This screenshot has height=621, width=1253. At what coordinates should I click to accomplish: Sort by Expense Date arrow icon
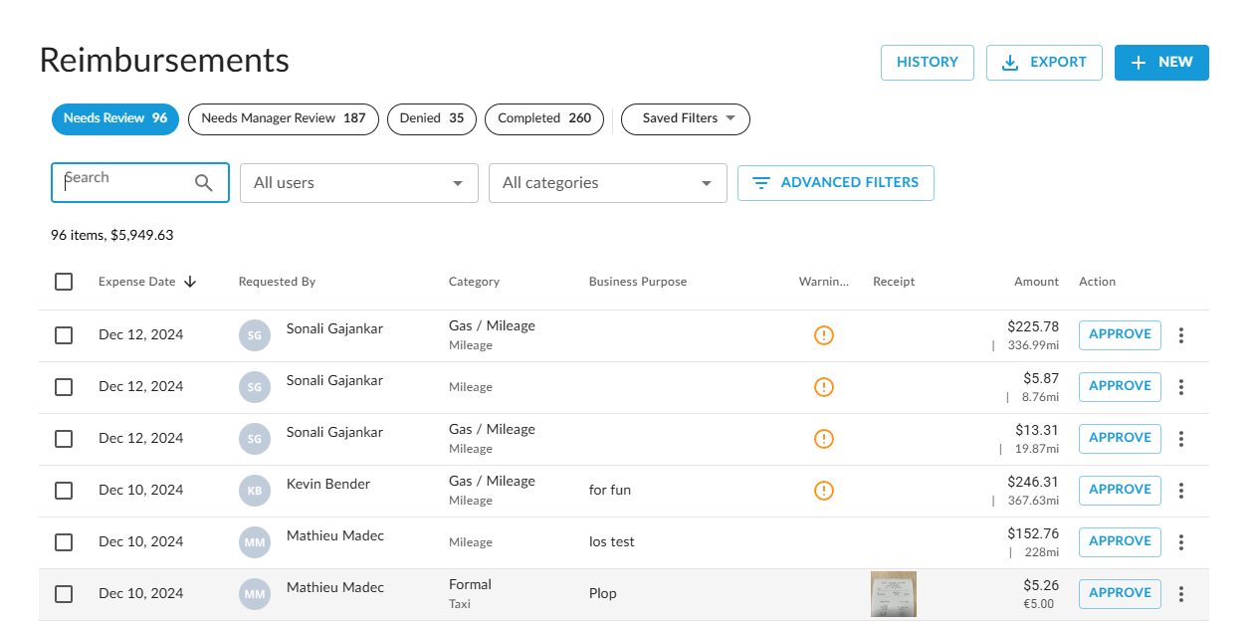[190, 282]
